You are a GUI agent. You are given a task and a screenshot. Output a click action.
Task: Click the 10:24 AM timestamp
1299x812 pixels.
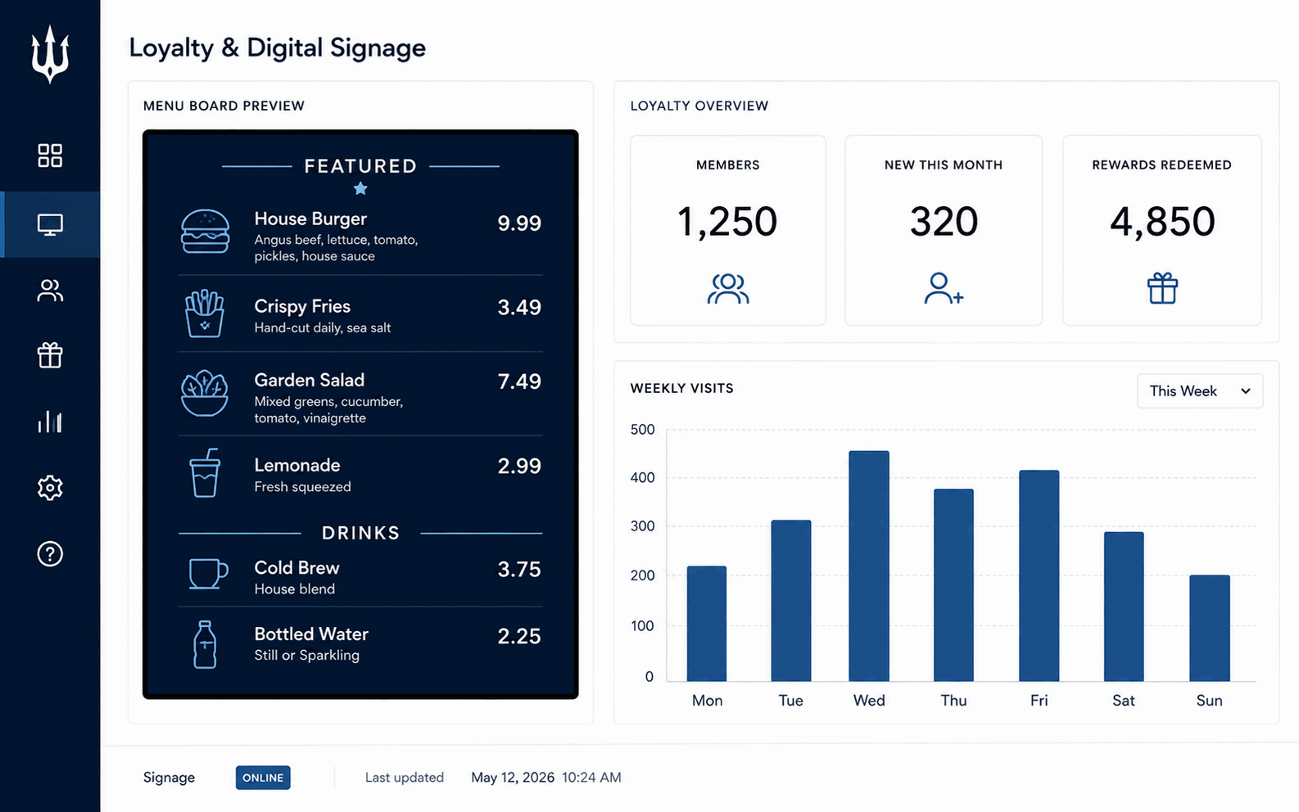[591, 778]
